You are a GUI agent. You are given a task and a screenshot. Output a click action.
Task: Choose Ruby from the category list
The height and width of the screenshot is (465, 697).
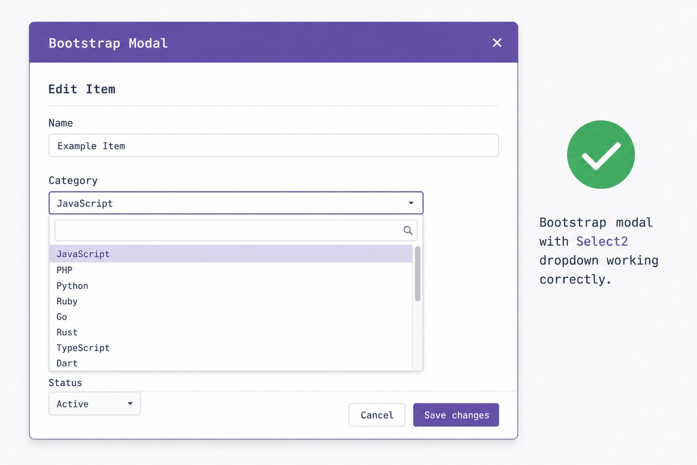[231, 301]
